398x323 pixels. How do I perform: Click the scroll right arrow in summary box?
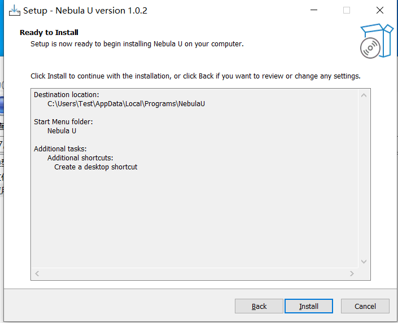(352, 273)
